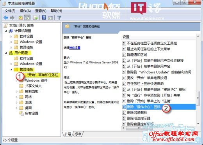Viewport: 203px width, 145px height.
Task: Select 从「开始」菜单中删除"移除 PC"按钮 policy
Action: coord(156,89)
